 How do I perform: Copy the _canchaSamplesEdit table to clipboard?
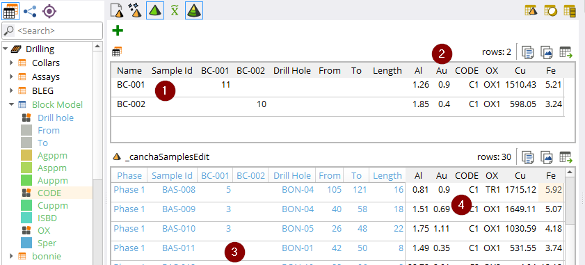(527, 157)
